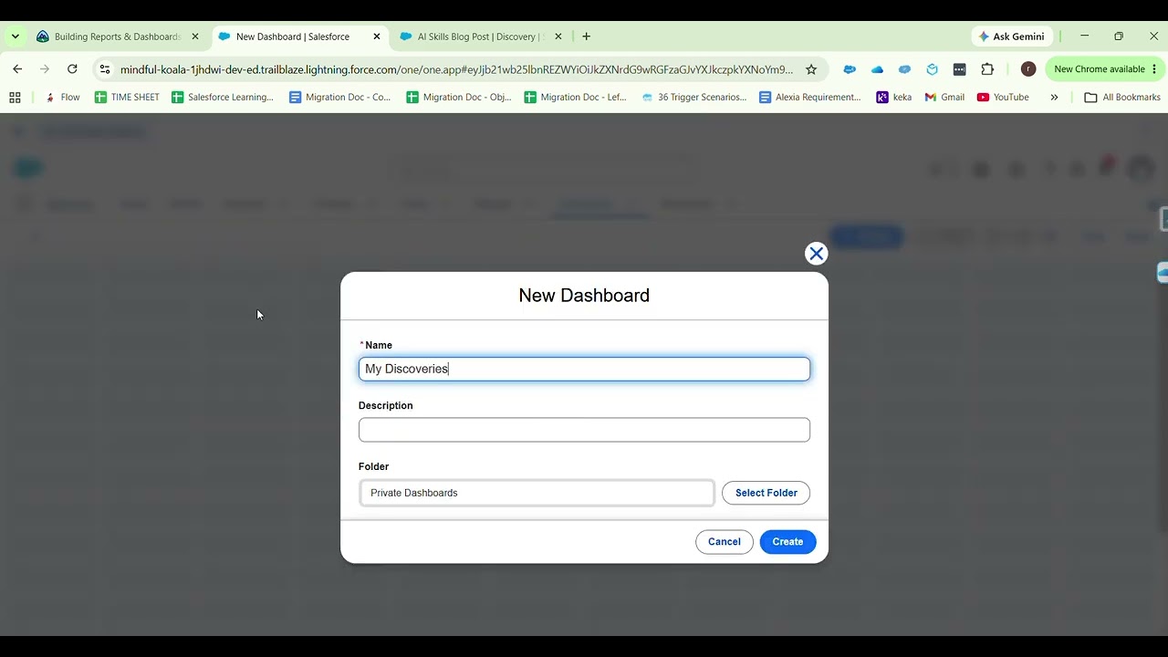Cancel the new dashboard creation

point(725,542)
